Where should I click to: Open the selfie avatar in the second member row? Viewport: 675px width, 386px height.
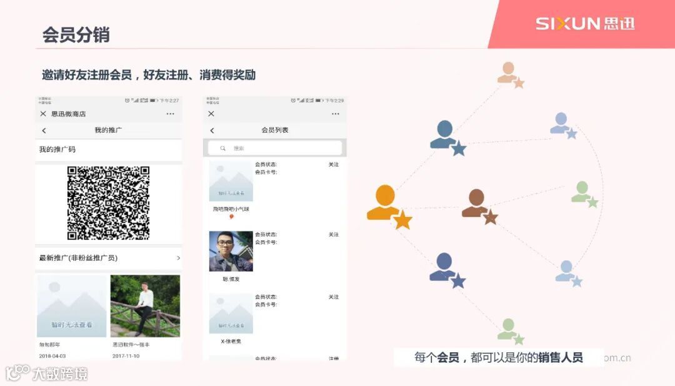[x=231, y=251]
